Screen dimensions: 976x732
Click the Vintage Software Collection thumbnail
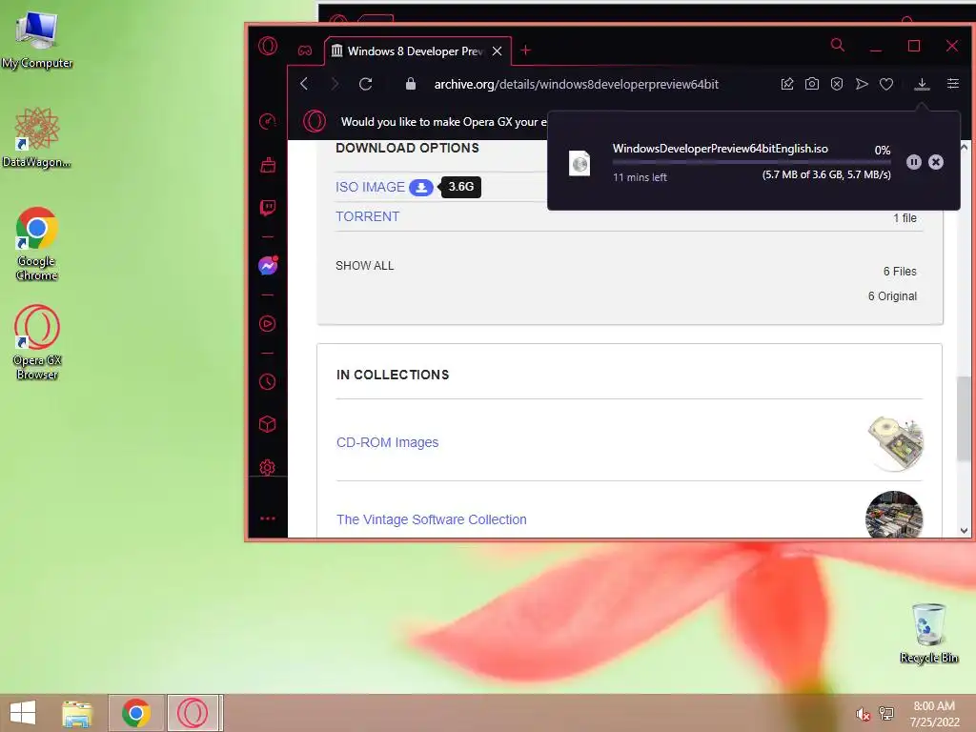(x=894, y=514)
